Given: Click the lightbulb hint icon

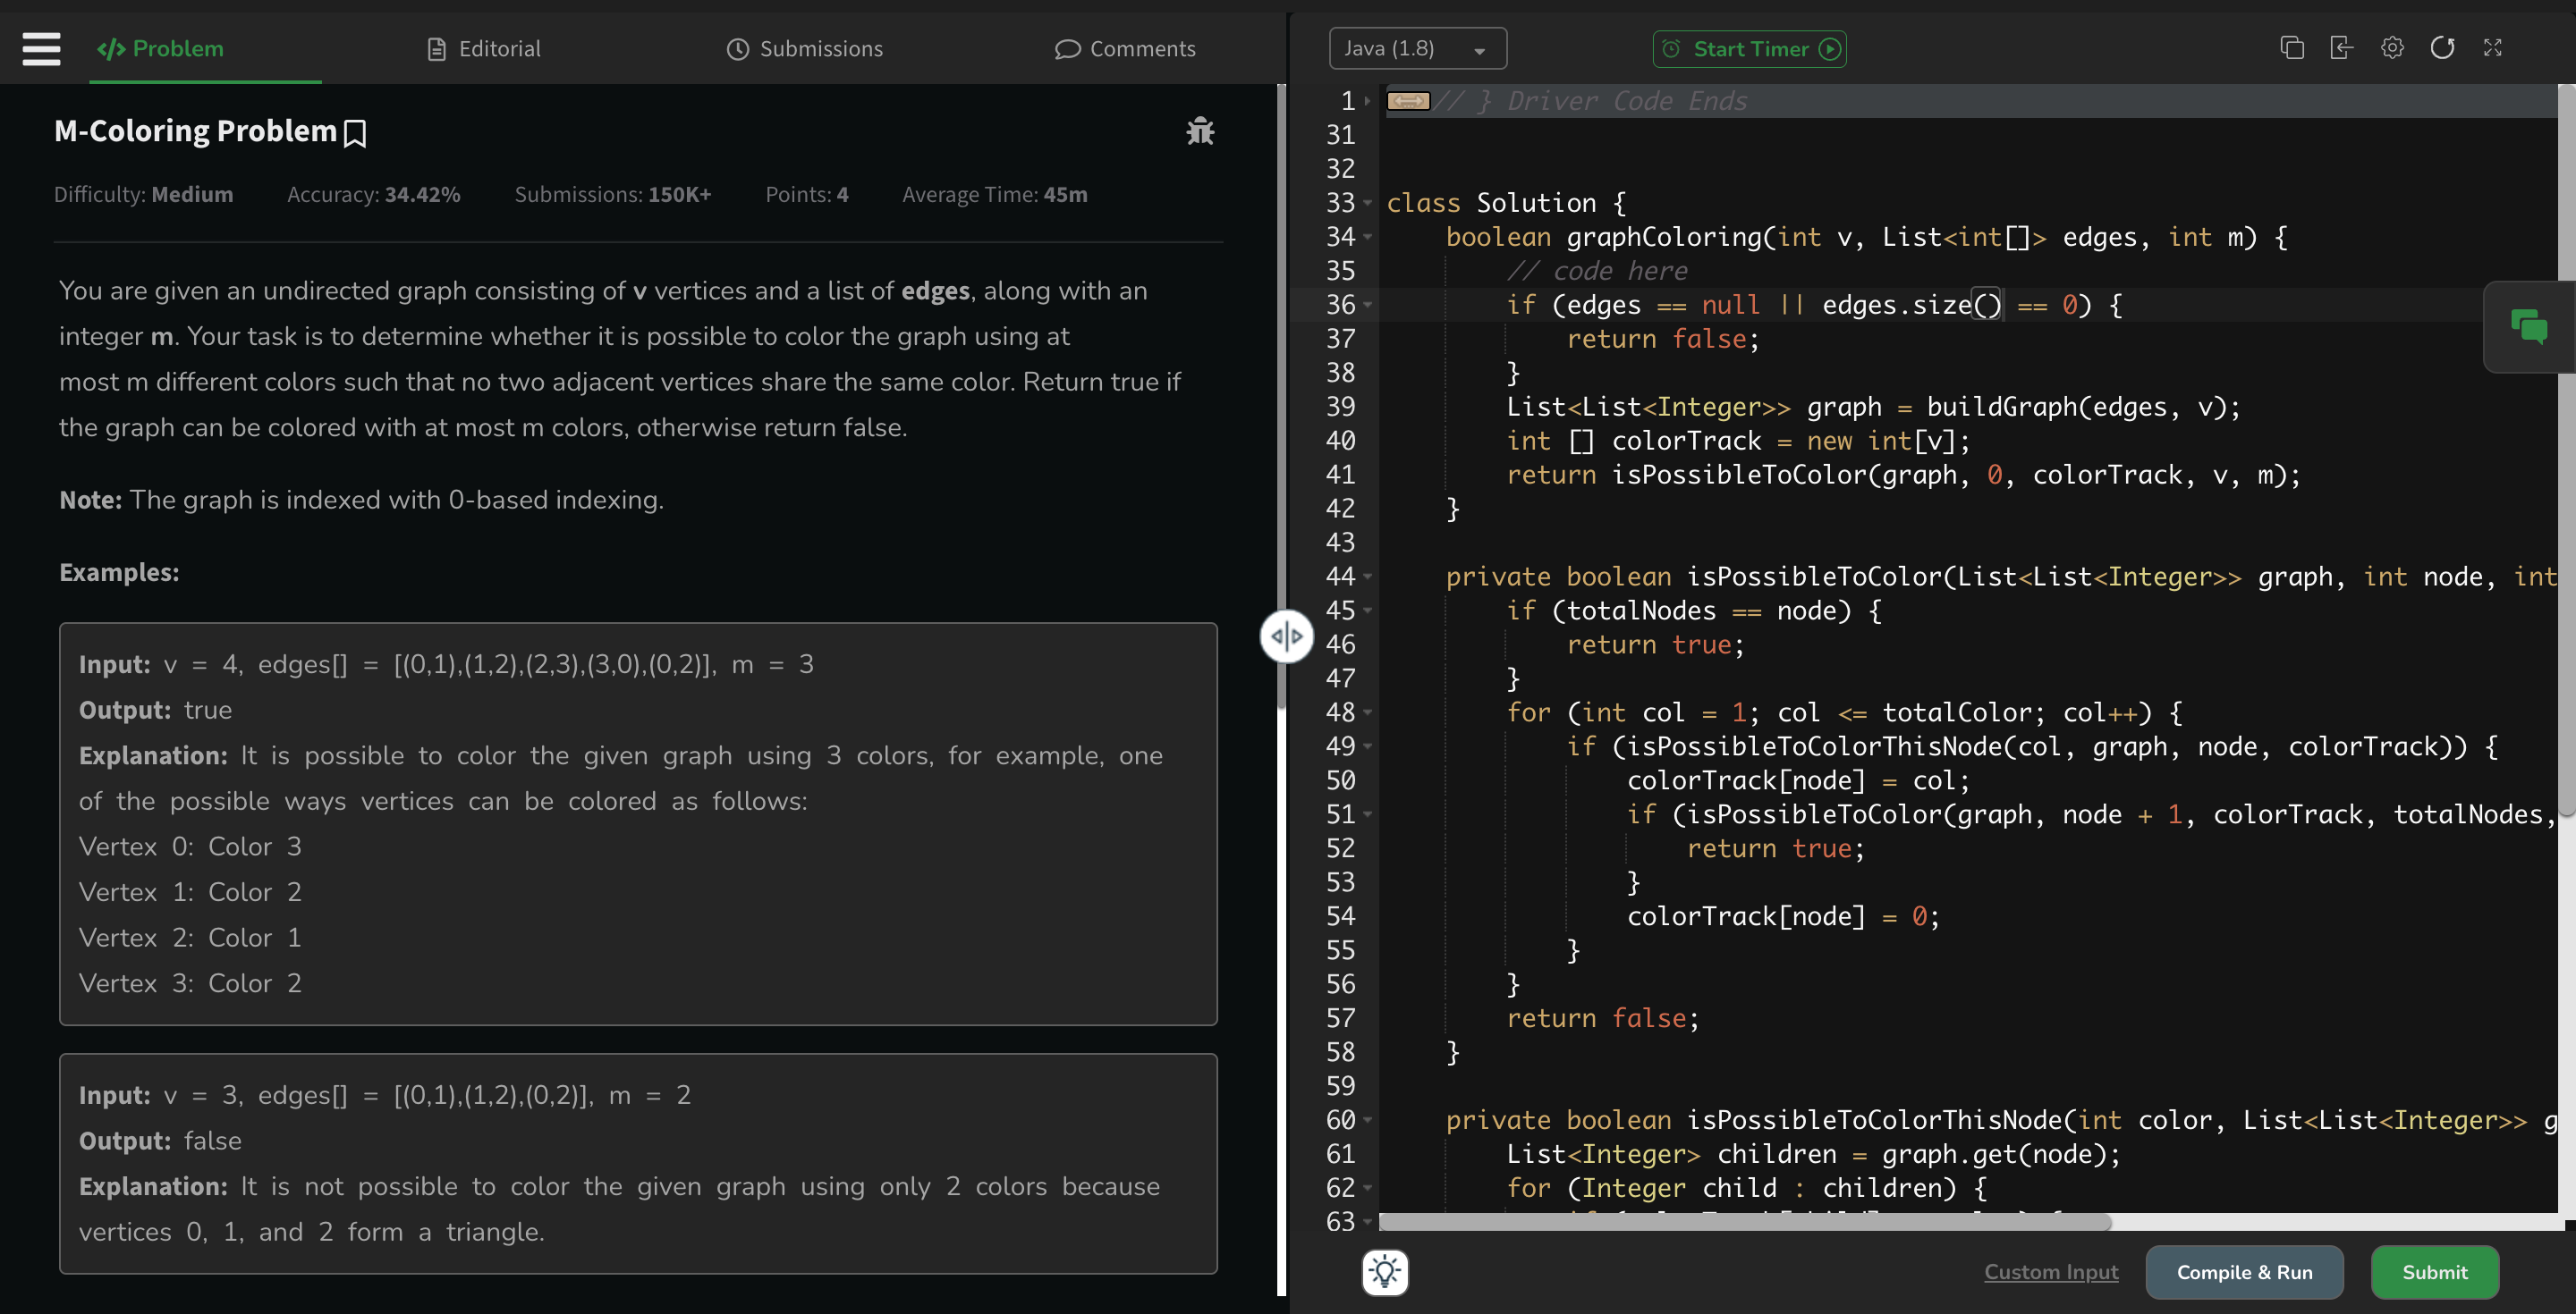Looking at the screenshot, I should (x=1385, y=1271).
